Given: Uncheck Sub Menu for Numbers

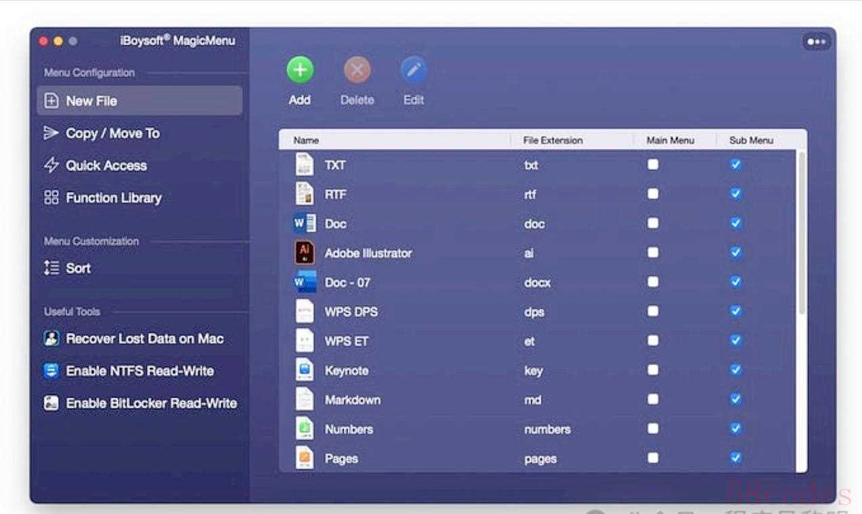Looking at the screenshot, I should click(735, 428).
